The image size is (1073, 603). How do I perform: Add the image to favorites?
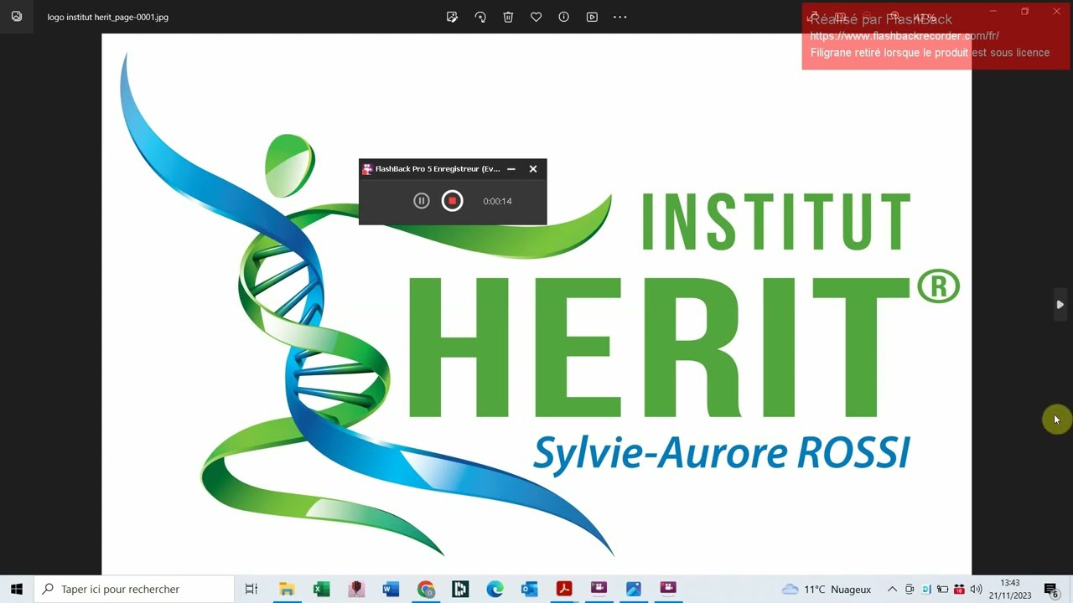tap(536, 17)
